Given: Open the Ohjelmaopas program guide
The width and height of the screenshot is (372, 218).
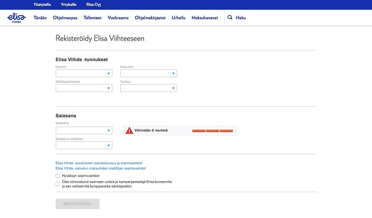Looking at the screenshot, I should point(65,18).
